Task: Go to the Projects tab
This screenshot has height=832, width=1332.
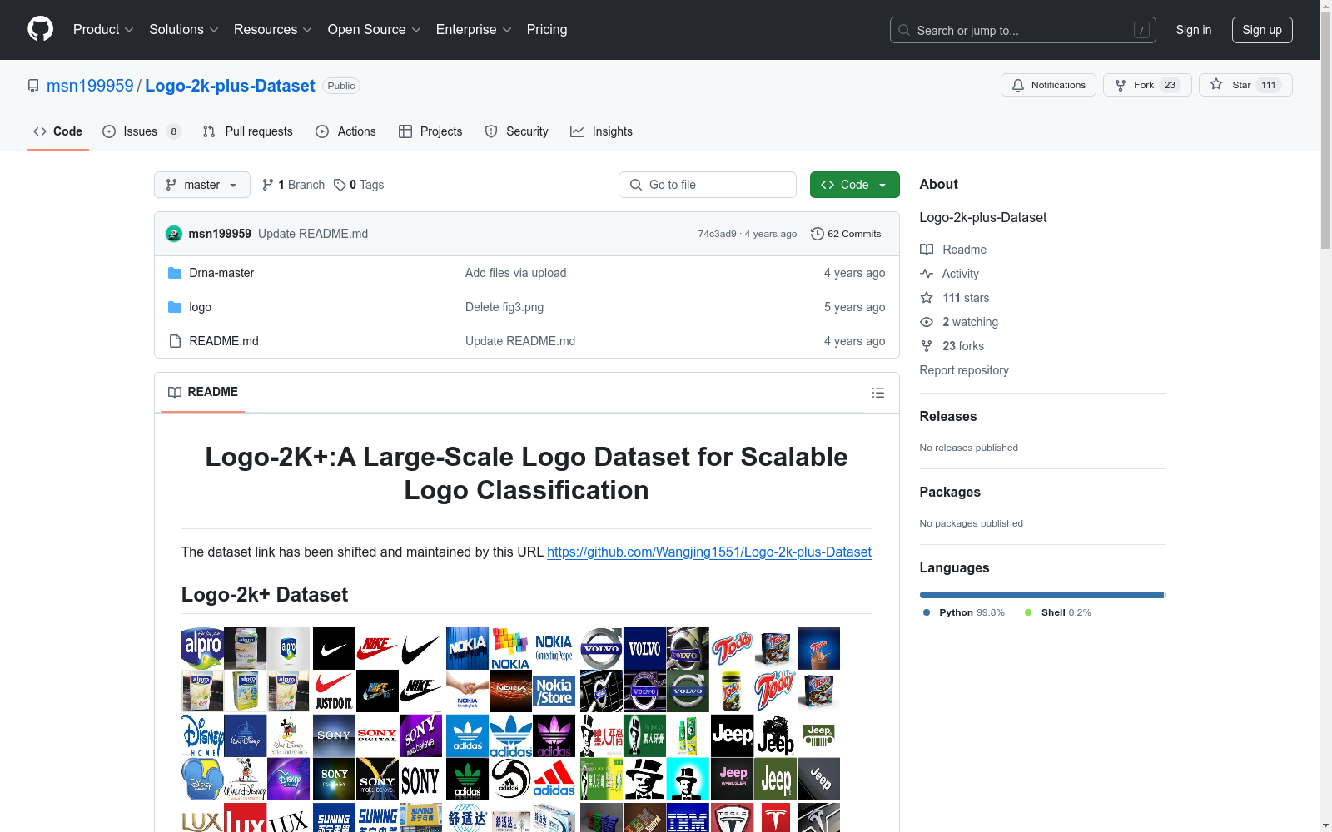Action: (x=430, y=131)
